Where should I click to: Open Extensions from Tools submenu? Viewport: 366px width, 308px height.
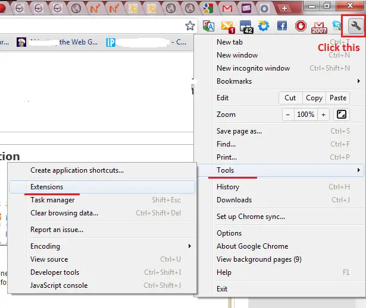pyautogui.click(x=102, y=187)
